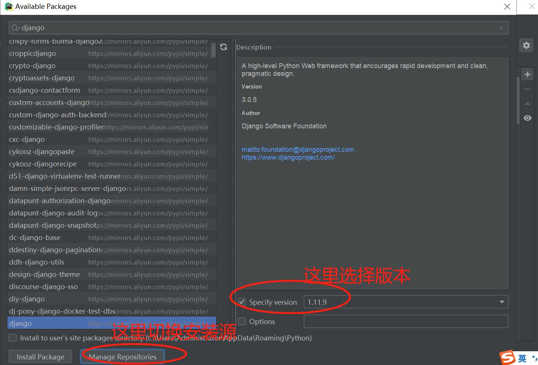
Task: Click the Manage Repositories button
Action: pyautogui.click(x=123, y=357)
